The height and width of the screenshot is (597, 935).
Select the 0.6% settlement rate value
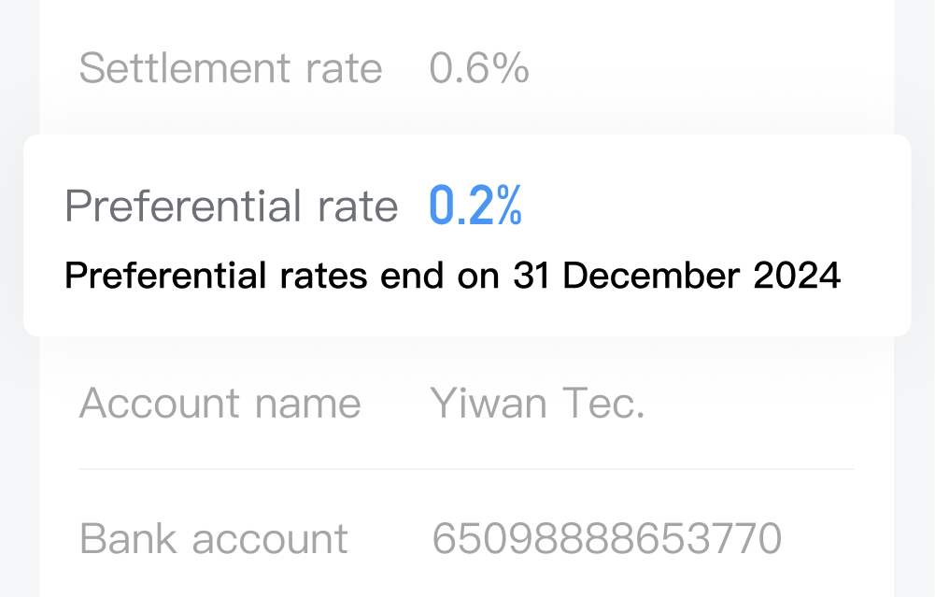479,68
